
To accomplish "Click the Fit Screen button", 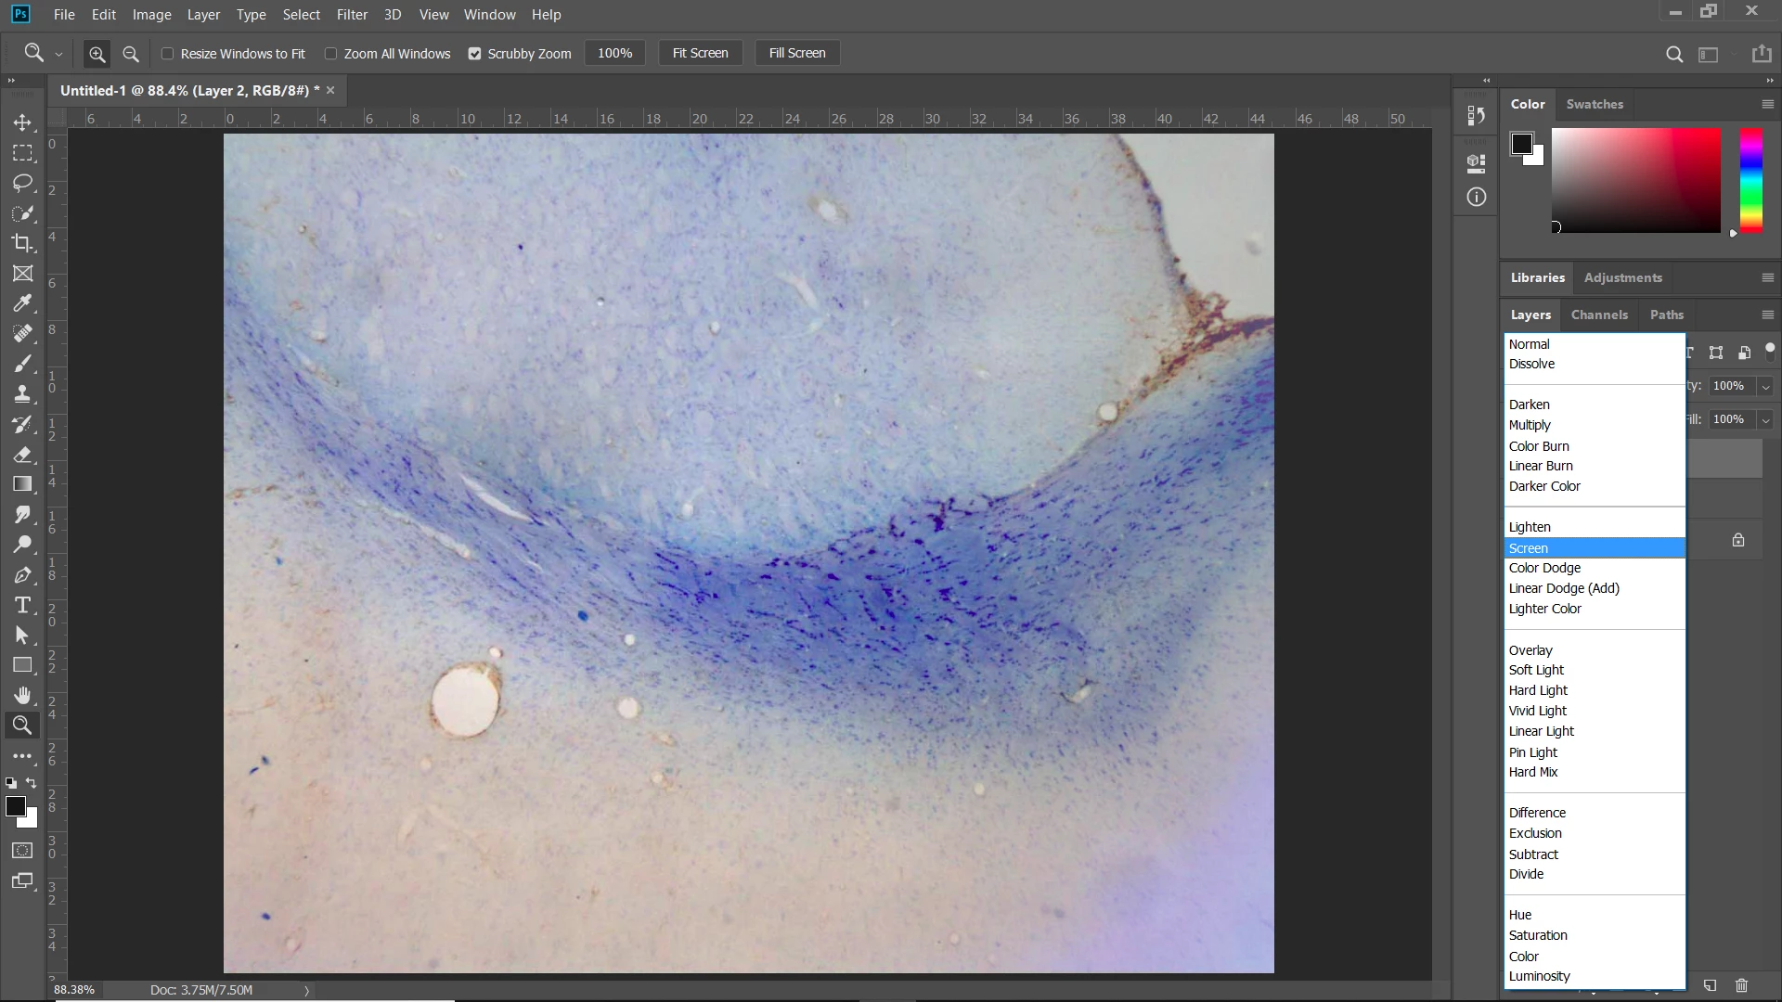I will (x=700, y=53).
